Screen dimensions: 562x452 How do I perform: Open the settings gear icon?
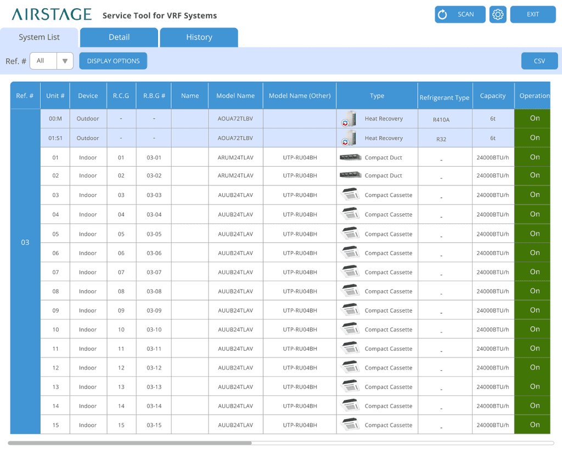[x=498, y=14]
